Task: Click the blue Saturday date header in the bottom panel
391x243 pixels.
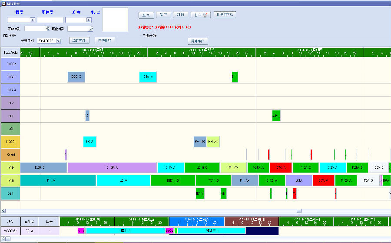Action: pyautogui.click(x=196, y=222)
